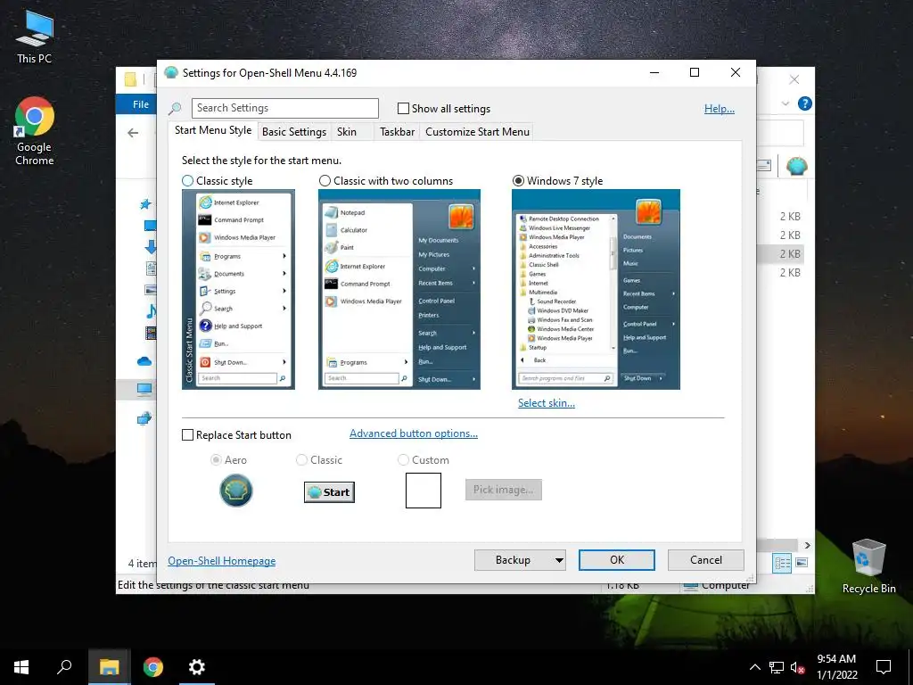This screenshot has width=913, height=685.
Task: Visit Open-Shell Homepage link
Action: tap(222, 561)
